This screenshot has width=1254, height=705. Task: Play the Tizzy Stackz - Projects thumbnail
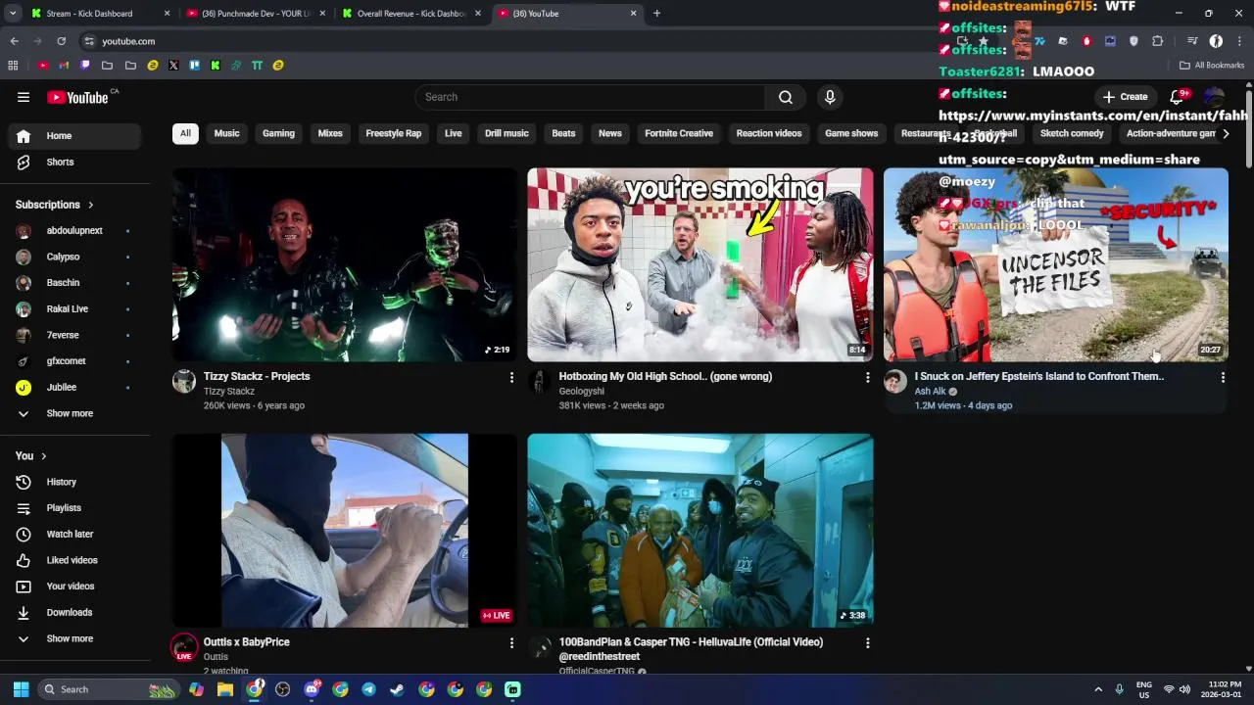pyautogui.click(x=345, y=264)
